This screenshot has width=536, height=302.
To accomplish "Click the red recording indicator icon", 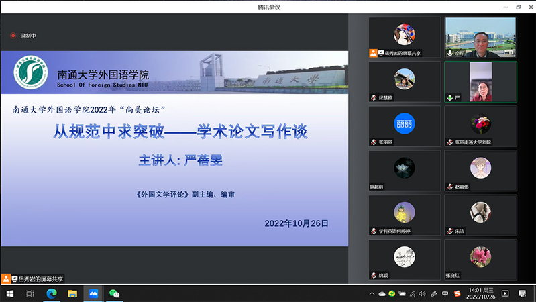I will pos(13,36).
